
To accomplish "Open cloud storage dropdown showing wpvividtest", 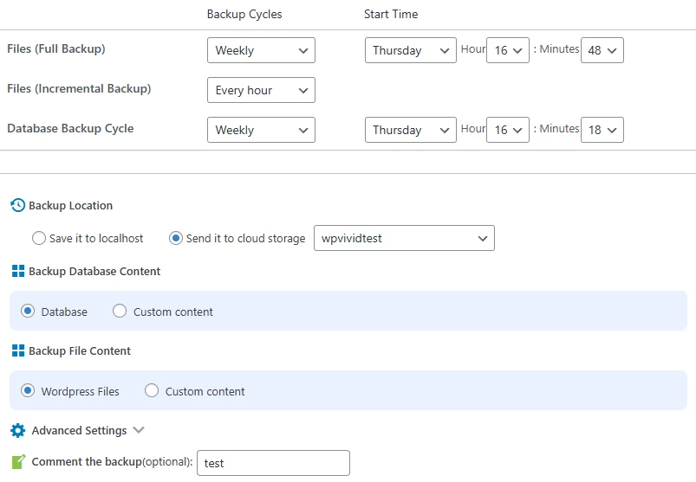I will 404,238.
